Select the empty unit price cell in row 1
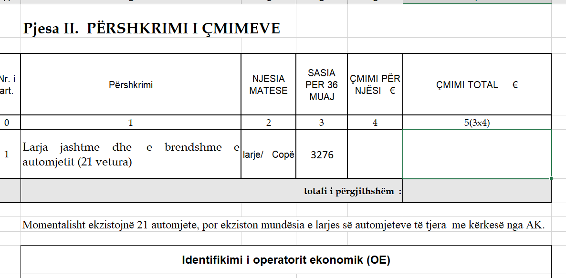566x278 pixels. point(375,154)
